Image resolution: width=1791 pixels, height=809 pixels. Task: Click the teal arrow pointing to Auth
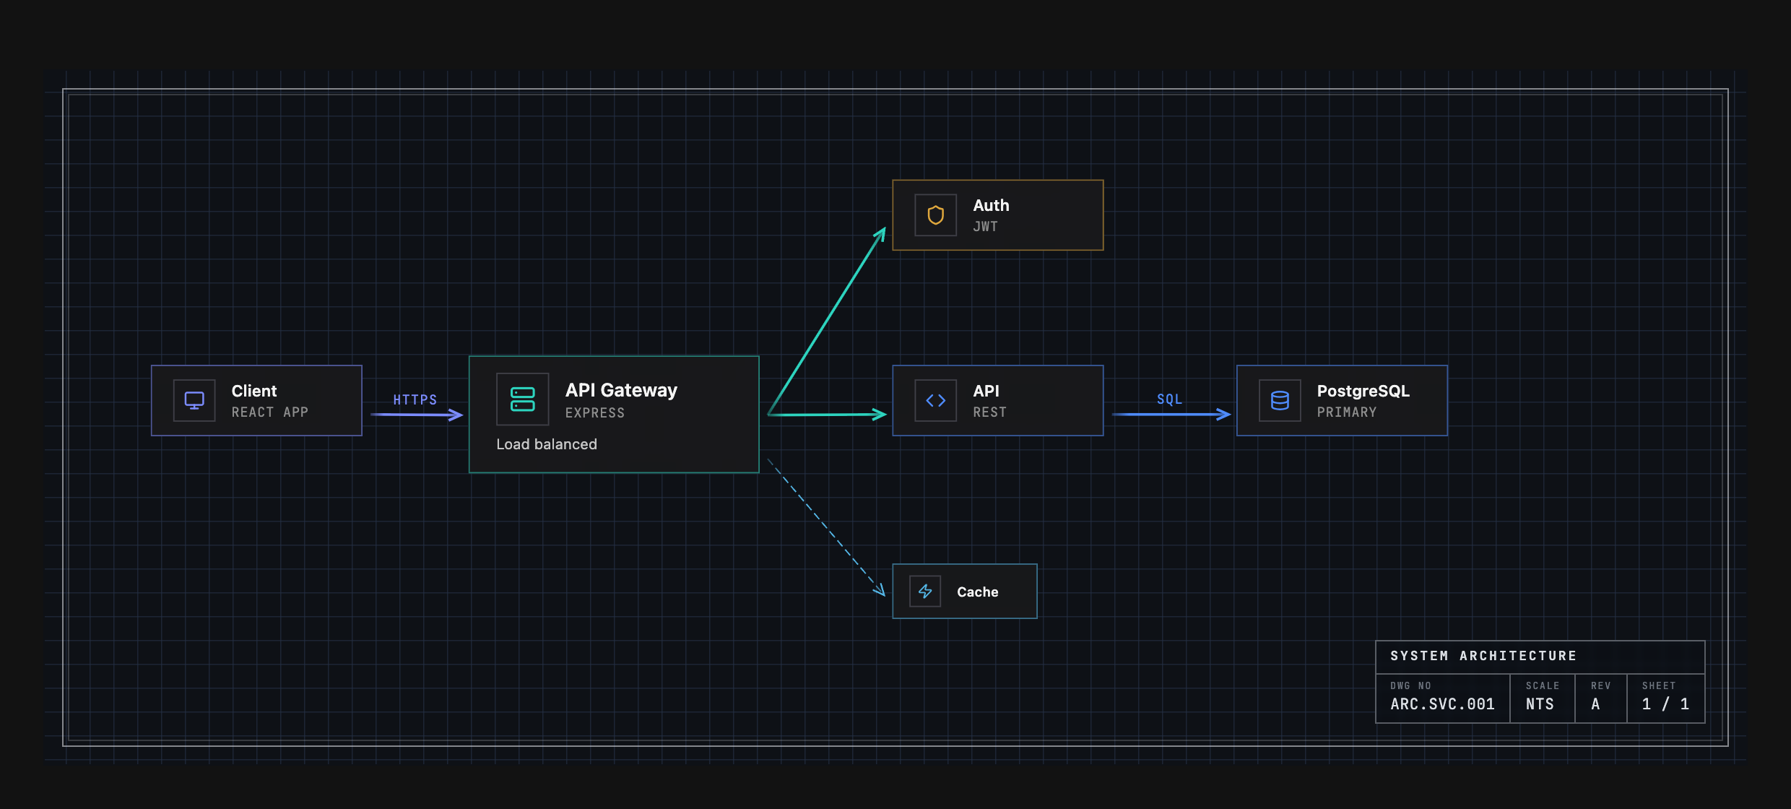tap(826, 321)
